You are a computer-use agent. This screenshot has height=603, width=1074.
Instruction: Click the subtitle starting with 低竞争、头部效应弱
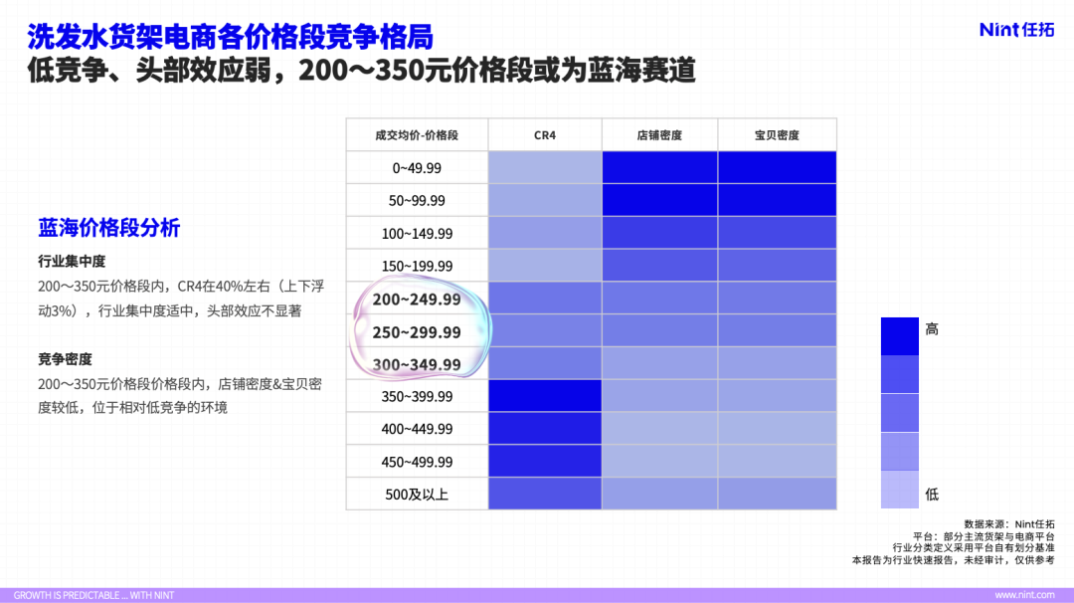(362, 70)
